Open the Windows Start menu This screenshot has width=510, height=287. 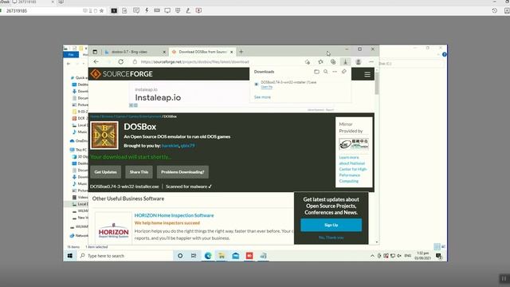(70, 256)
